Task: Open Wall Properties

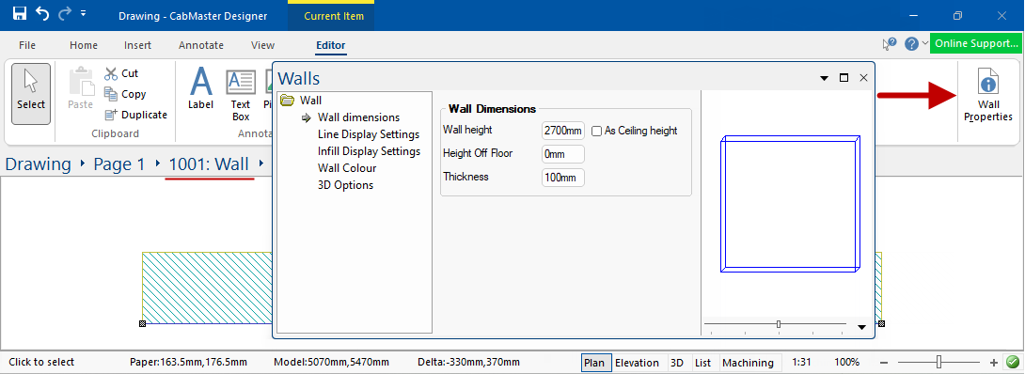Action: [x=988, y=95]
